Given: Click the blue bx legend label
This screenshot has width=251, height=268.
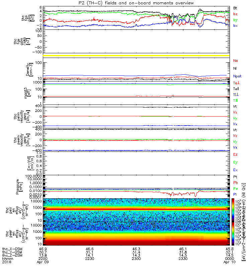Looking at the screenshot, I should pos(235,26).
